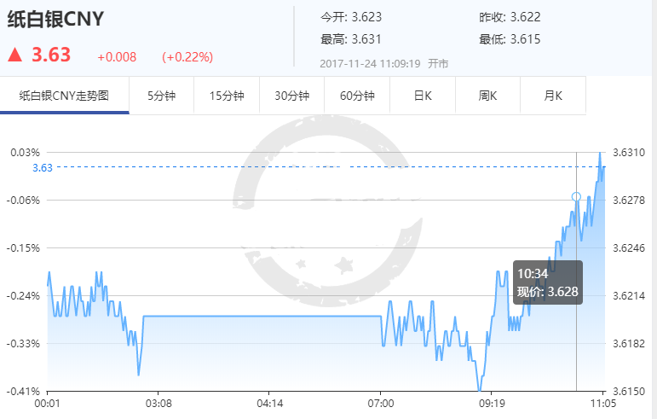
Task: Switch to the 60分钟 tab
Action: tap(357, 96)
